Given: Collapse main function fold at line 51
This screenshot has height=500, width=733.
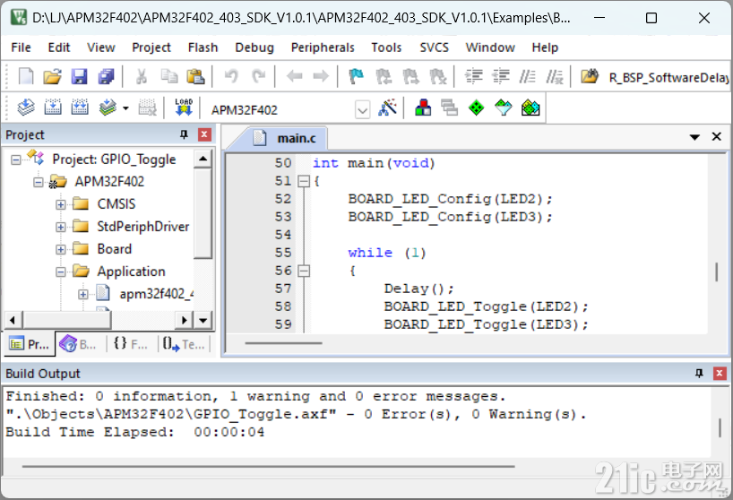Looking at the screenshot, I should (304, 181).
